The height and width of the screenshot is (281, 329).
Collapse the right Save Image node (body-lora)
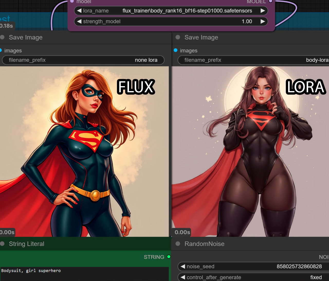[x=178, y=37]
